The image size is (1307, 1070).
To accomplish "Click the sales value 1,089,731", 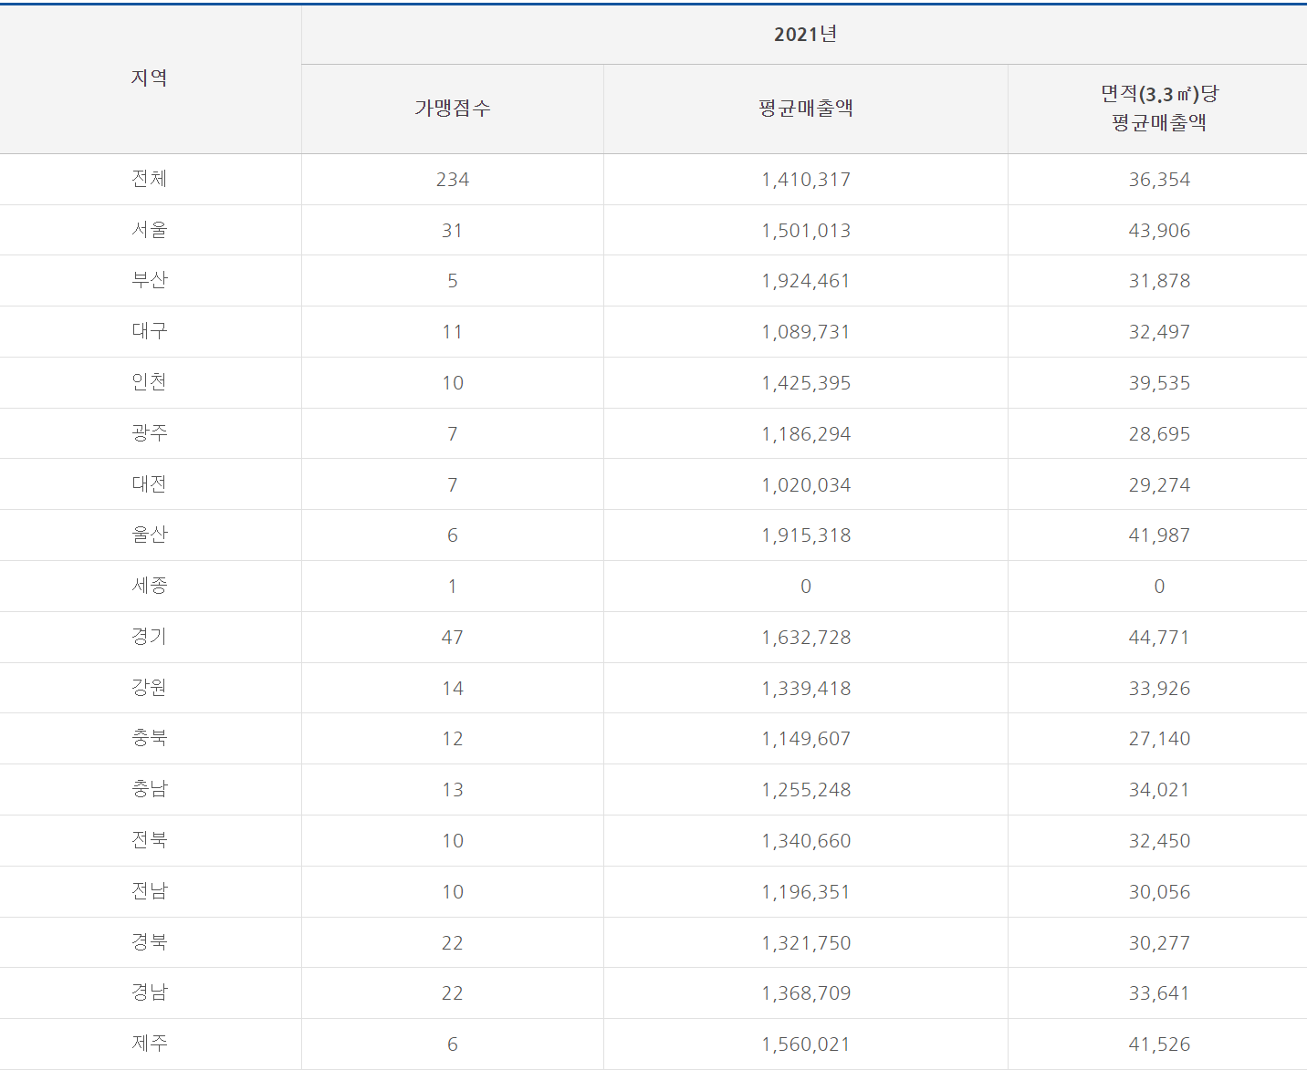I will click(x=806, y=332).
